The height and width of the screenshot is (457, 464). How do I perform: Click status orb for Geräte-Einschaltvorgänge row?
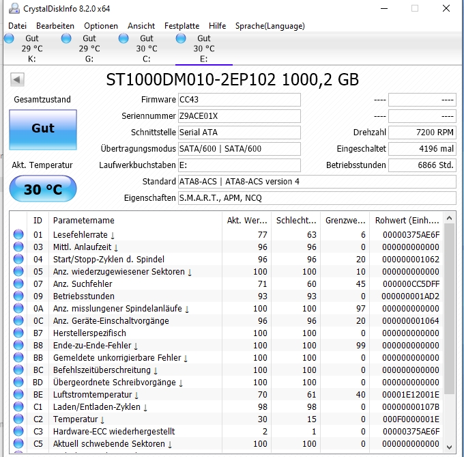(x=18, y=320)
